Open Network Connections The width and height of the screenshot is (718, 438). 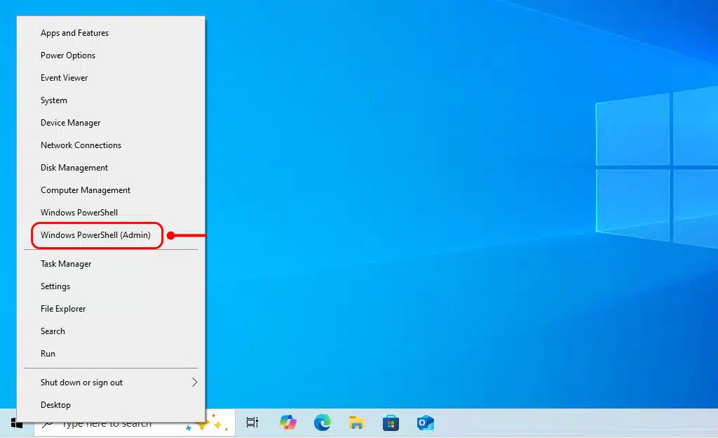(81, 145)
